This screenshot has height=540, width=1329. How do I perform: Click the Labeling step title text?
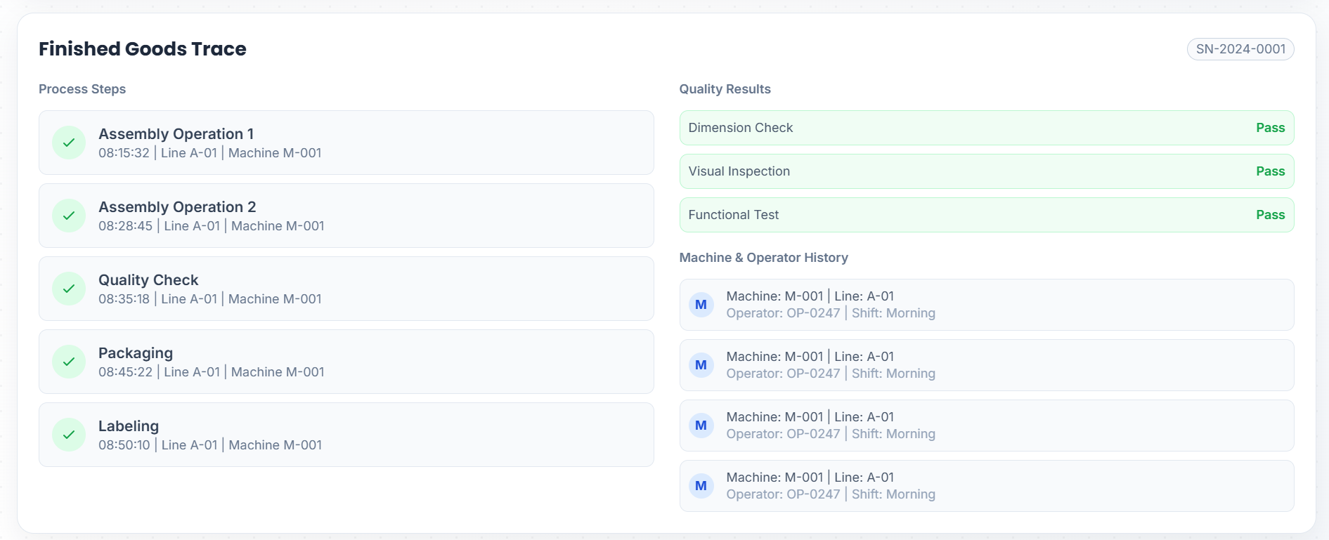(x=129, y=426)
